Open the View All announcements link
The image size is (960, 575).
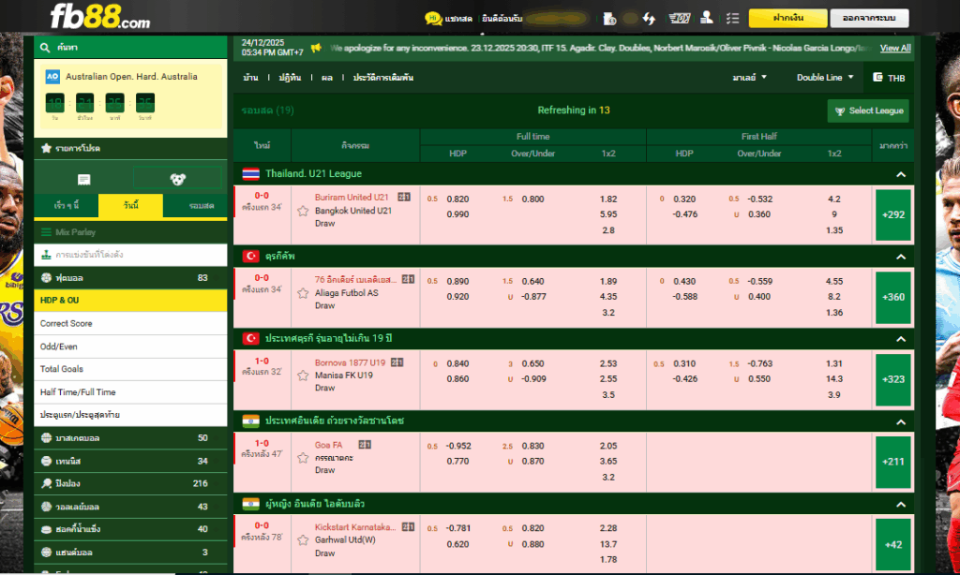[895, 48]
